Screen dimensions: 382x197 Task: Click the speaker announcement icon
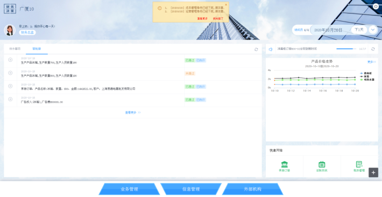click(x=271, y=50)
